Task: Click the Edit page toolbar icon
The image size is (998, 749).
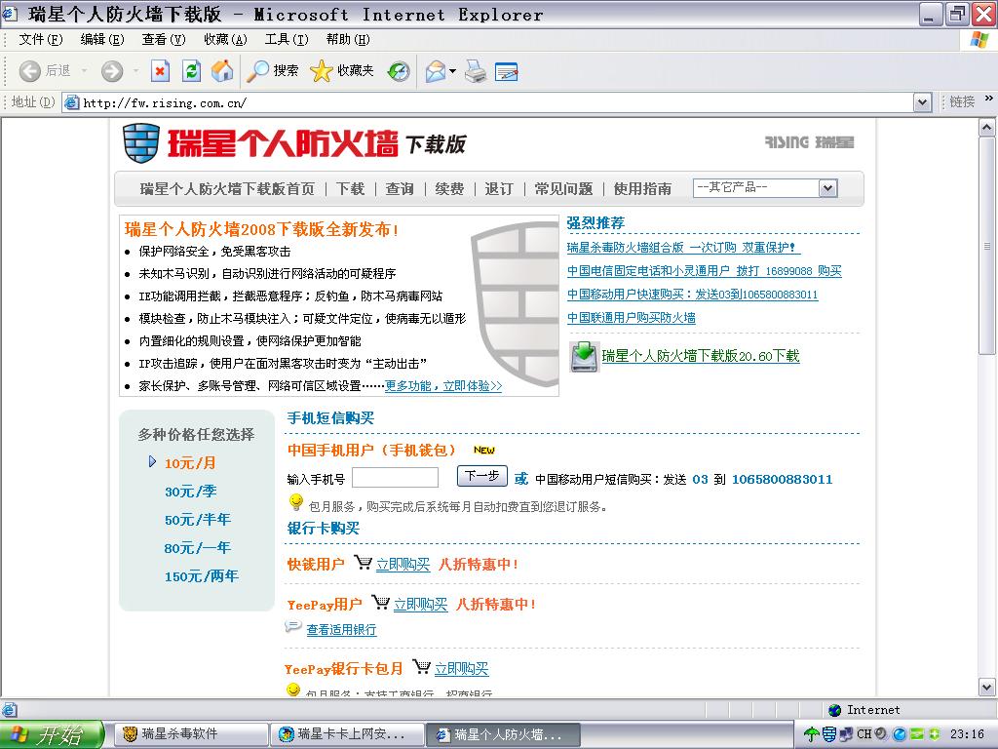Action: pyautogui.click(x=506, y=70)
